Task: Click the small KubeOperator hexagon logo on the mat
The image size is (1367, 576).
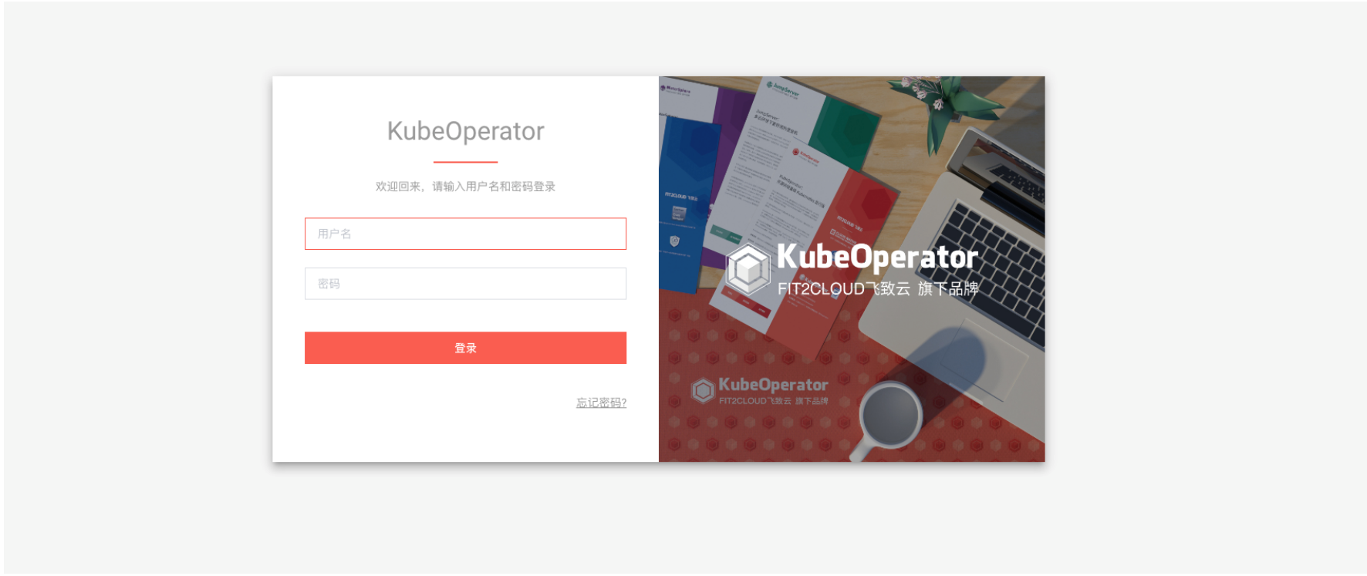Action: click(703, 390)
